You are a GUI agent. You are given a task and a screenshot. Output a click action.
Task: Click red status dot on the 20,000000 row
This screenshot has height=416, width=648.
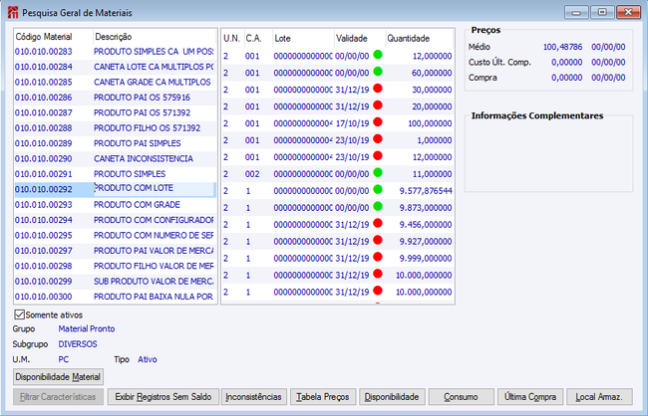pos(378,105)
